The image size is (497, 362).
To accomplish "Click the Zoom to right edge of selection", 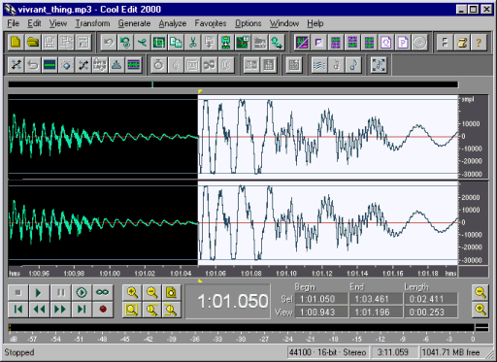I will click(171, 310).
